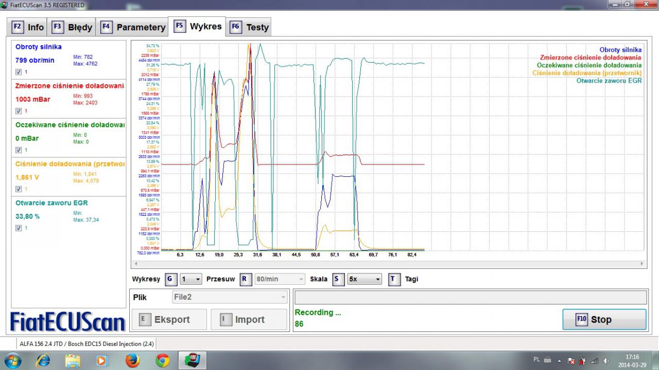Show hidden system tray icons

tap(560, 360)
